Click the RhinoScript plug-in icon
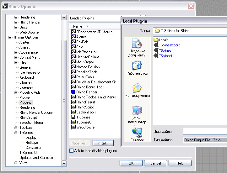Image resolution: width=227 pixels, height=173 pixels. 73,107
